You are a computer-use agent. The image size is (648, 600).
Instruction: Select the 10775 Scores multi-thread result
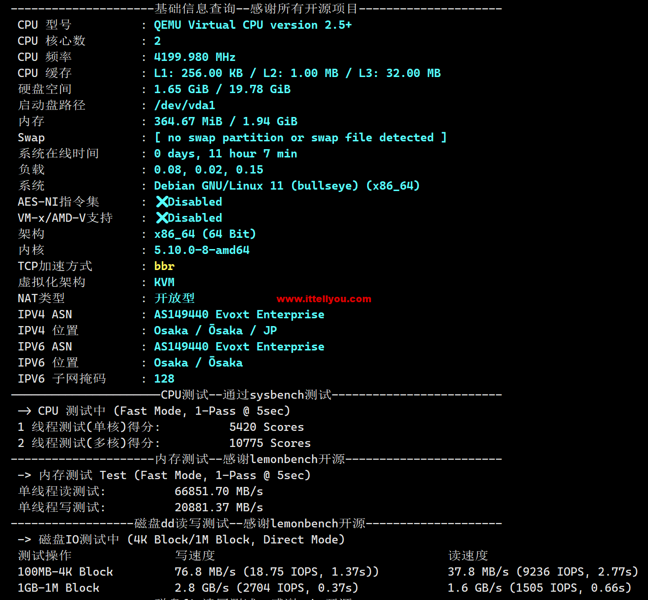click(x=270, y=443)
